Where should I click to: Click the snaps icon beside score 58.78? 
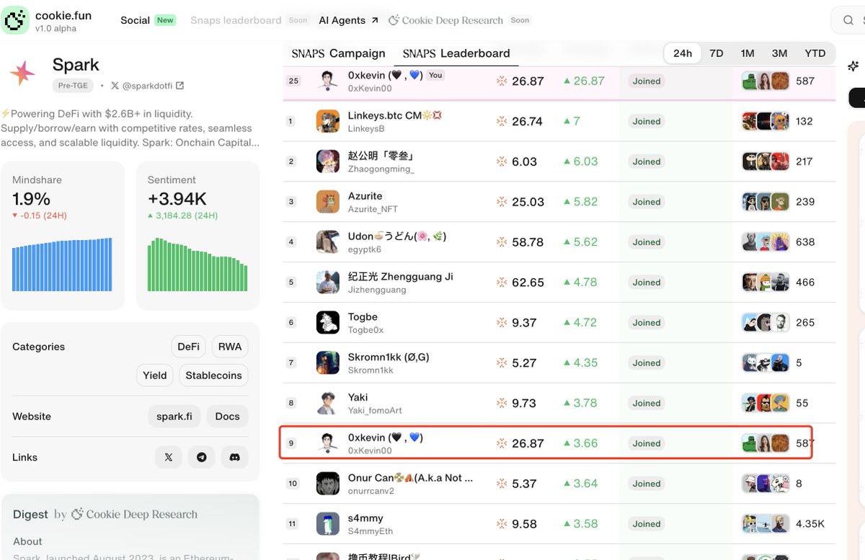click(x=502, y=242)
